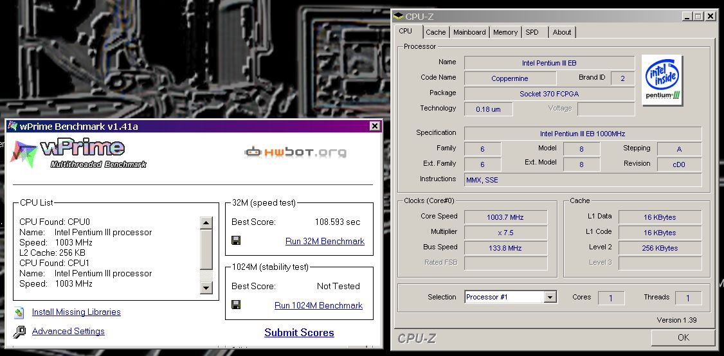
Task: Click the CPU Found: CPU0 line
Action: click(55, 222)
